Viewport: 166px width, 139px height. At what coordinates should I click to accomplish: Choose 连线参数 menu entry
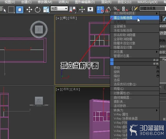(135, 106)
